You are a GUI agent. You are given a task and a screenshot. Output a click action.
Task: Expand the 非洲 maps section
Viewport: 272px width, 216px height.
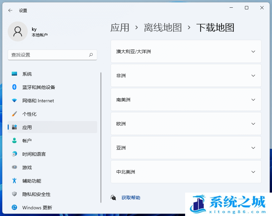click(x=253, y=76)
